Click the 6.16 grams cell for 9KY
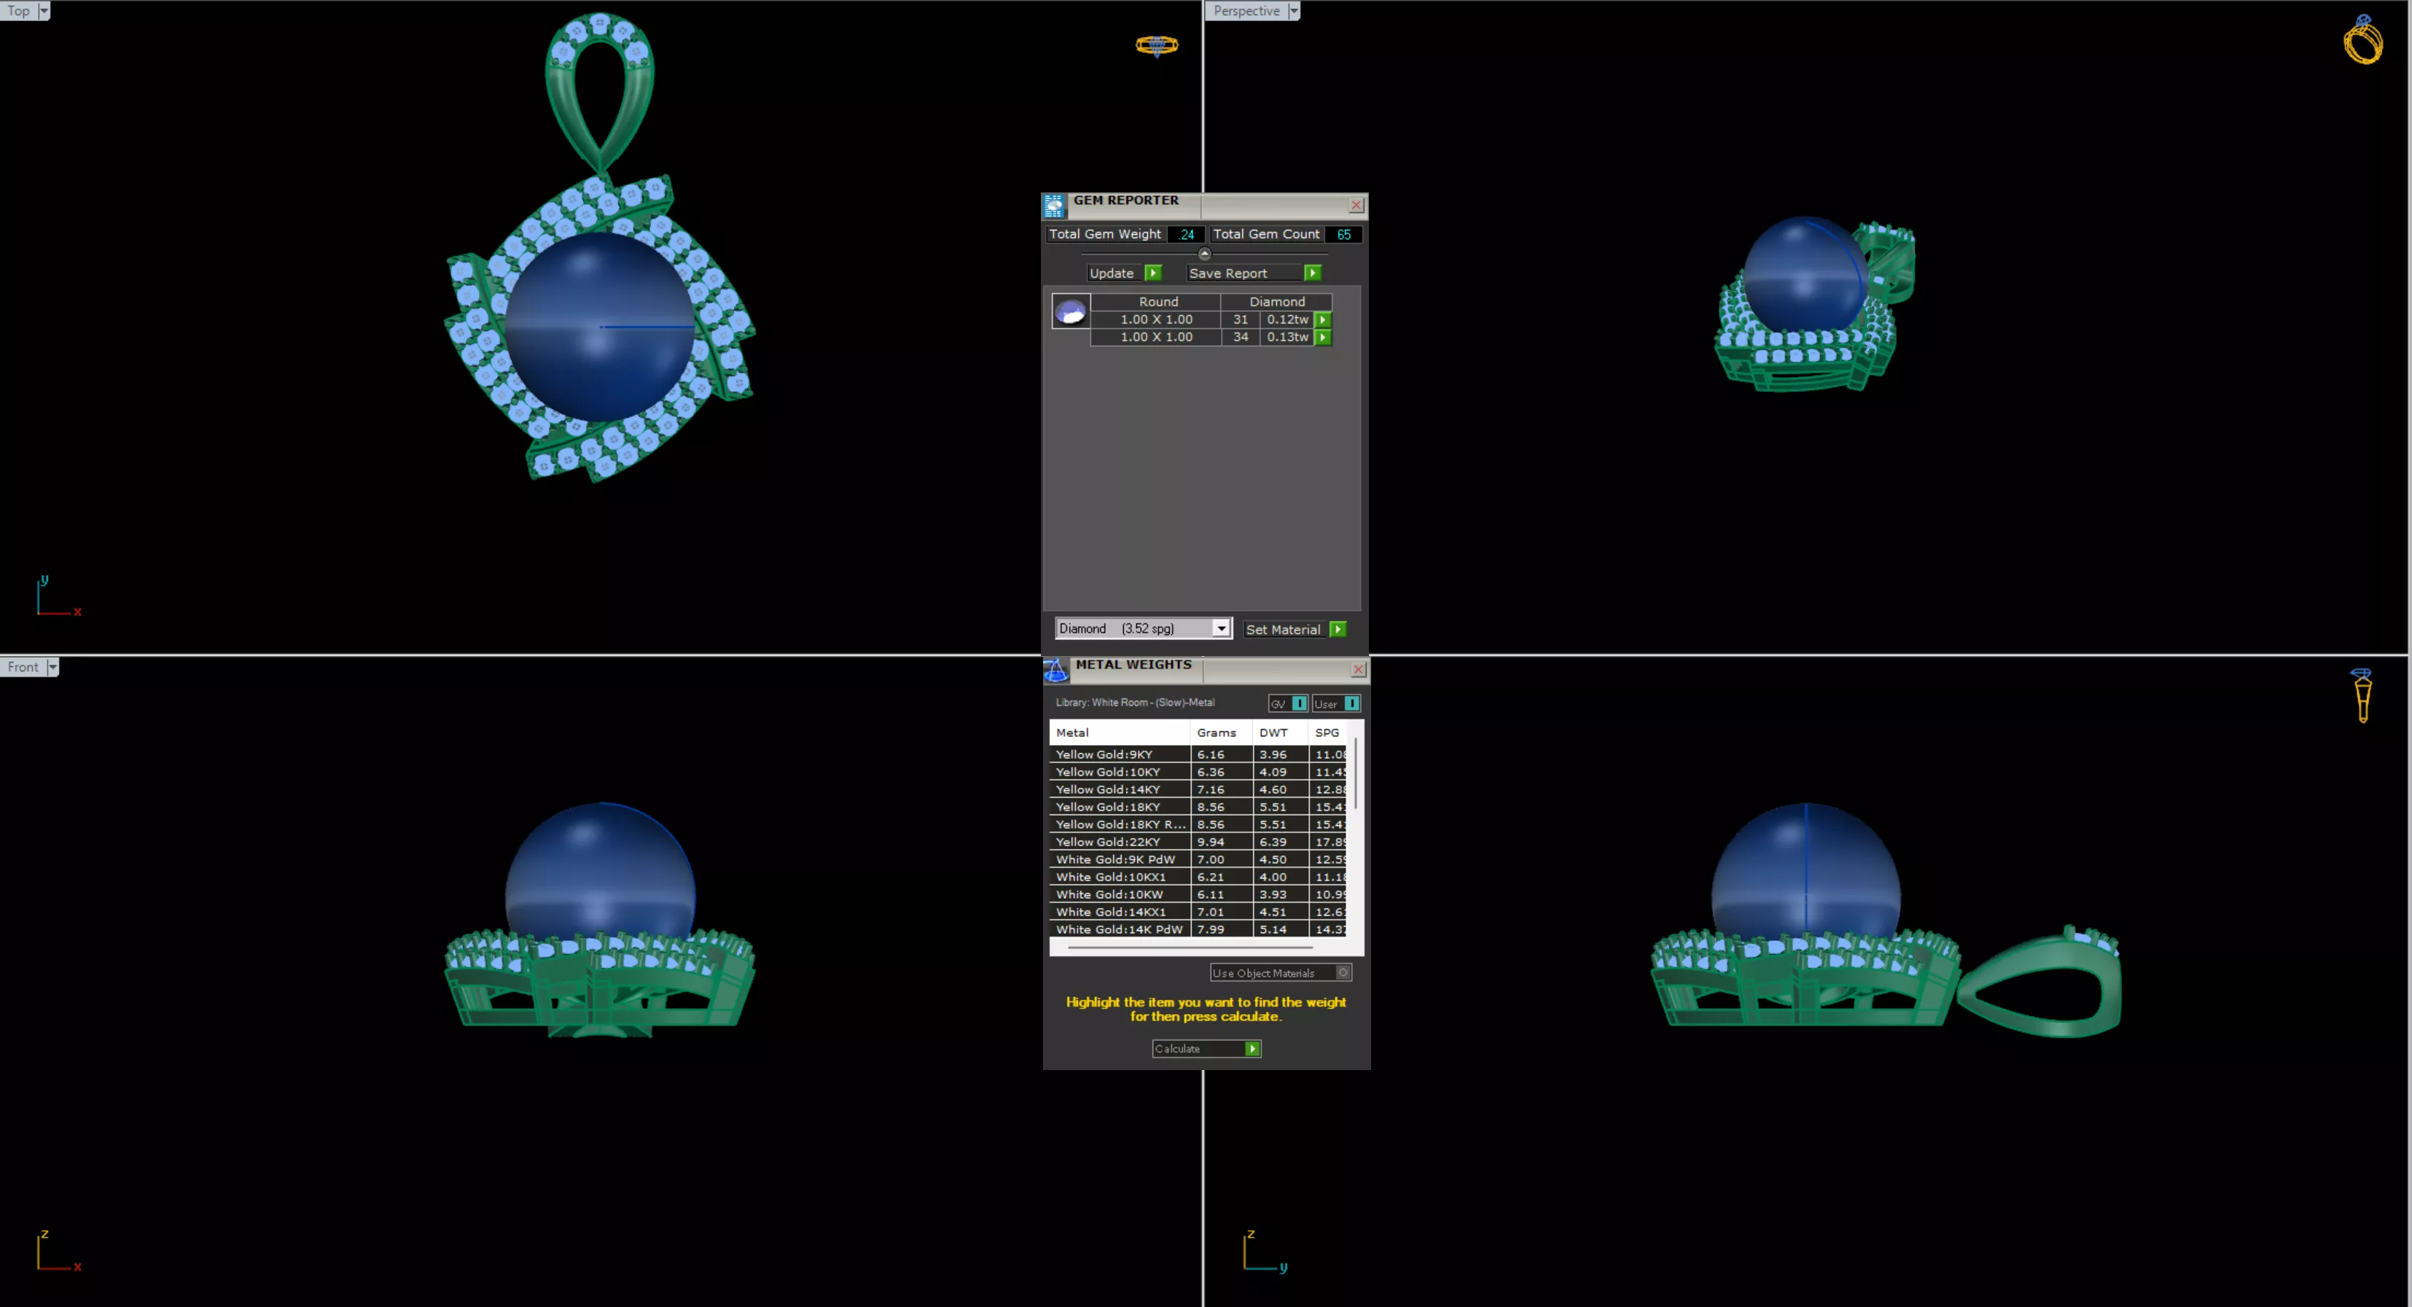The width and height of the screenshot is (2412, 1307). pos(1221,754)
